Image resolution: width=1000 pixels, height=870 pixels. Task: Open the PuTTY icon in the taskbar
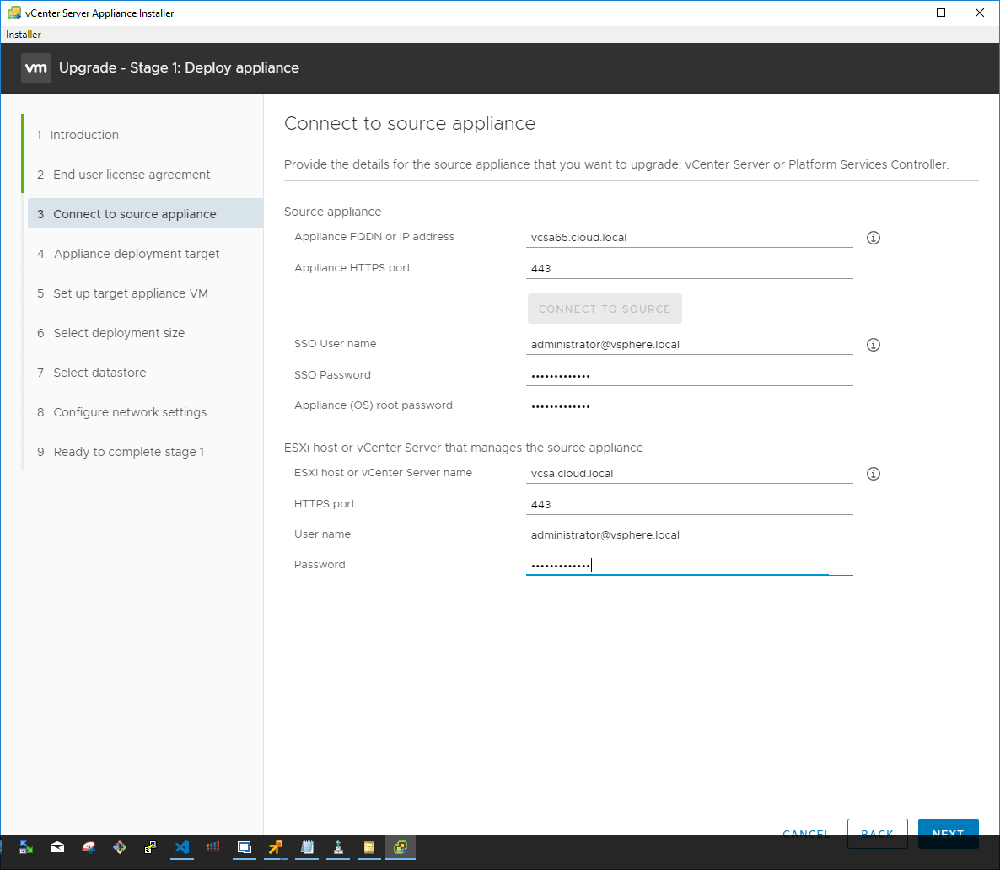pos(151,847)
